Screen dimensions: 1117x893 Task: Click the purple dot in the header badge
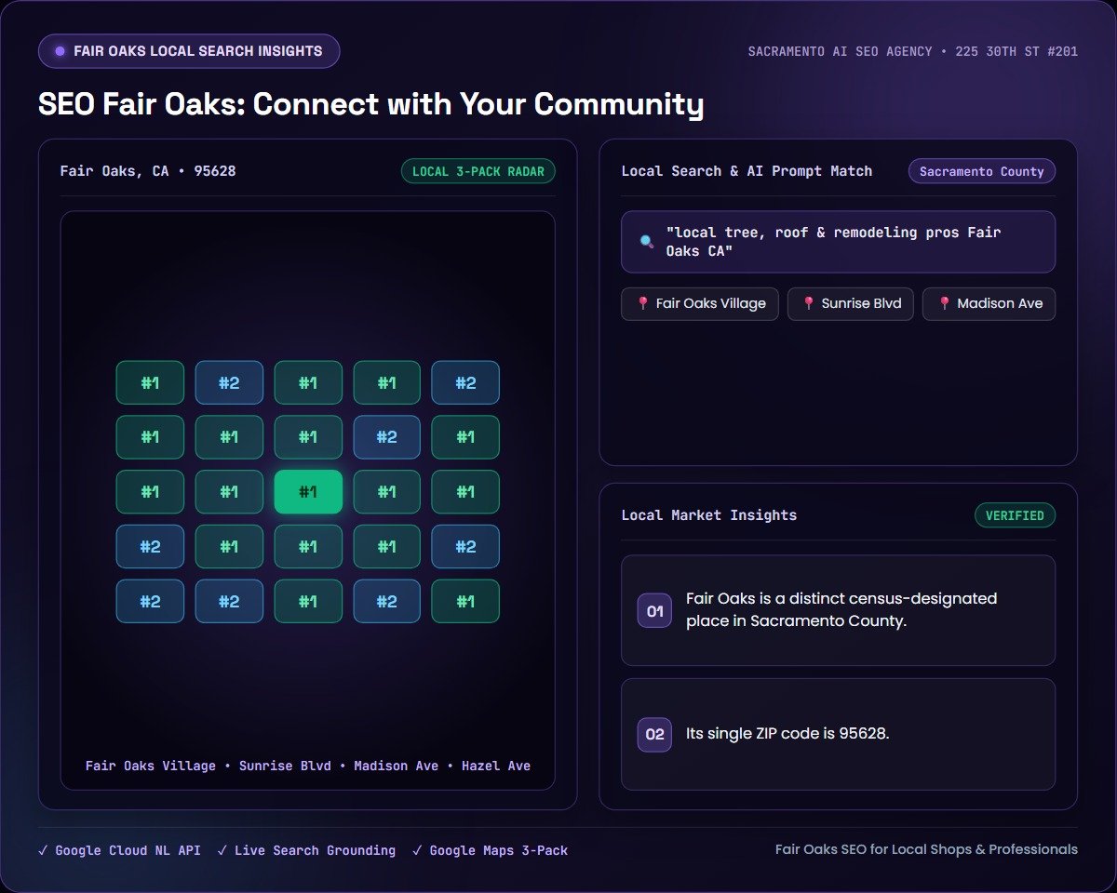(61, 51)
